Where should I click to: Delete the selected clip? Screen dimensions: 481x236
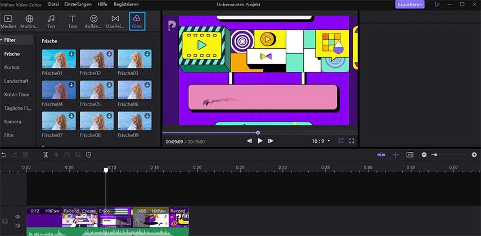pos(25,155)
